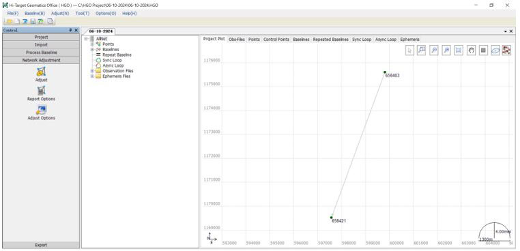Click the report document toolbar icon
Screen dimensions: 520x251
[50, 22]
